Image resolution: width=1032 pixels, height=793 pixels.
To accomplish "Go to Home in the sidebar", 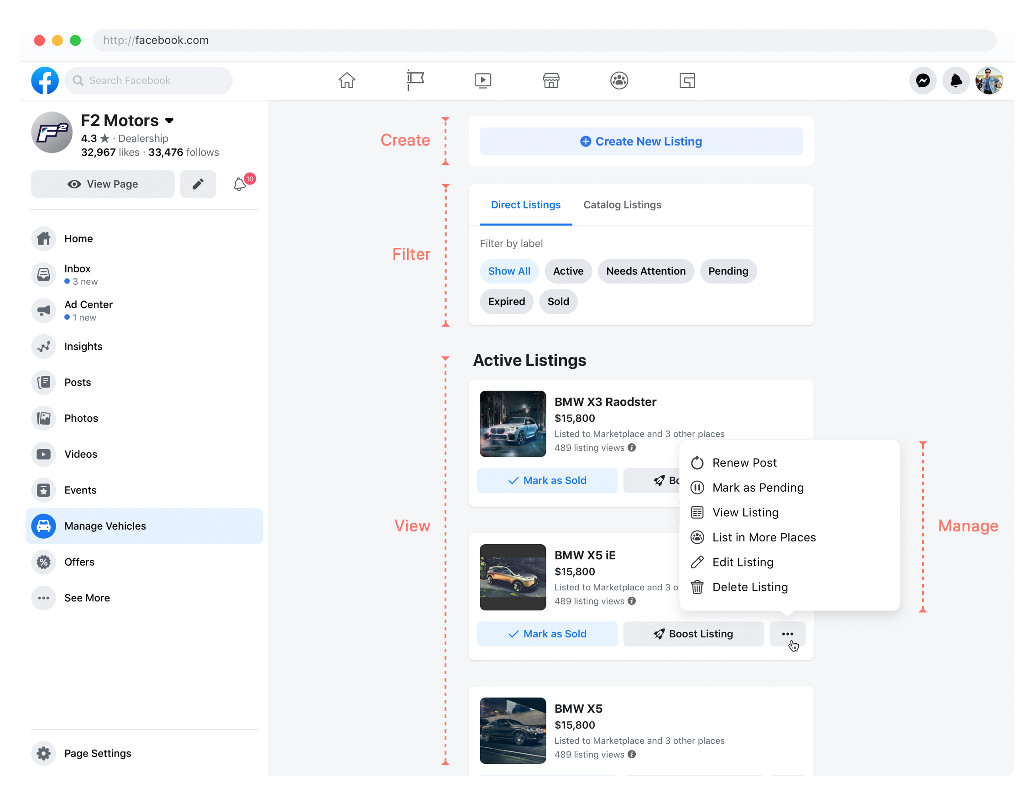I will (144, 238).
